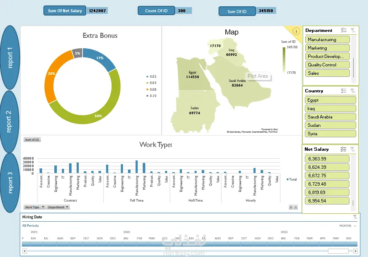Expand chart field with plus button
Viewport: 368px width, 257px height.
291,207
